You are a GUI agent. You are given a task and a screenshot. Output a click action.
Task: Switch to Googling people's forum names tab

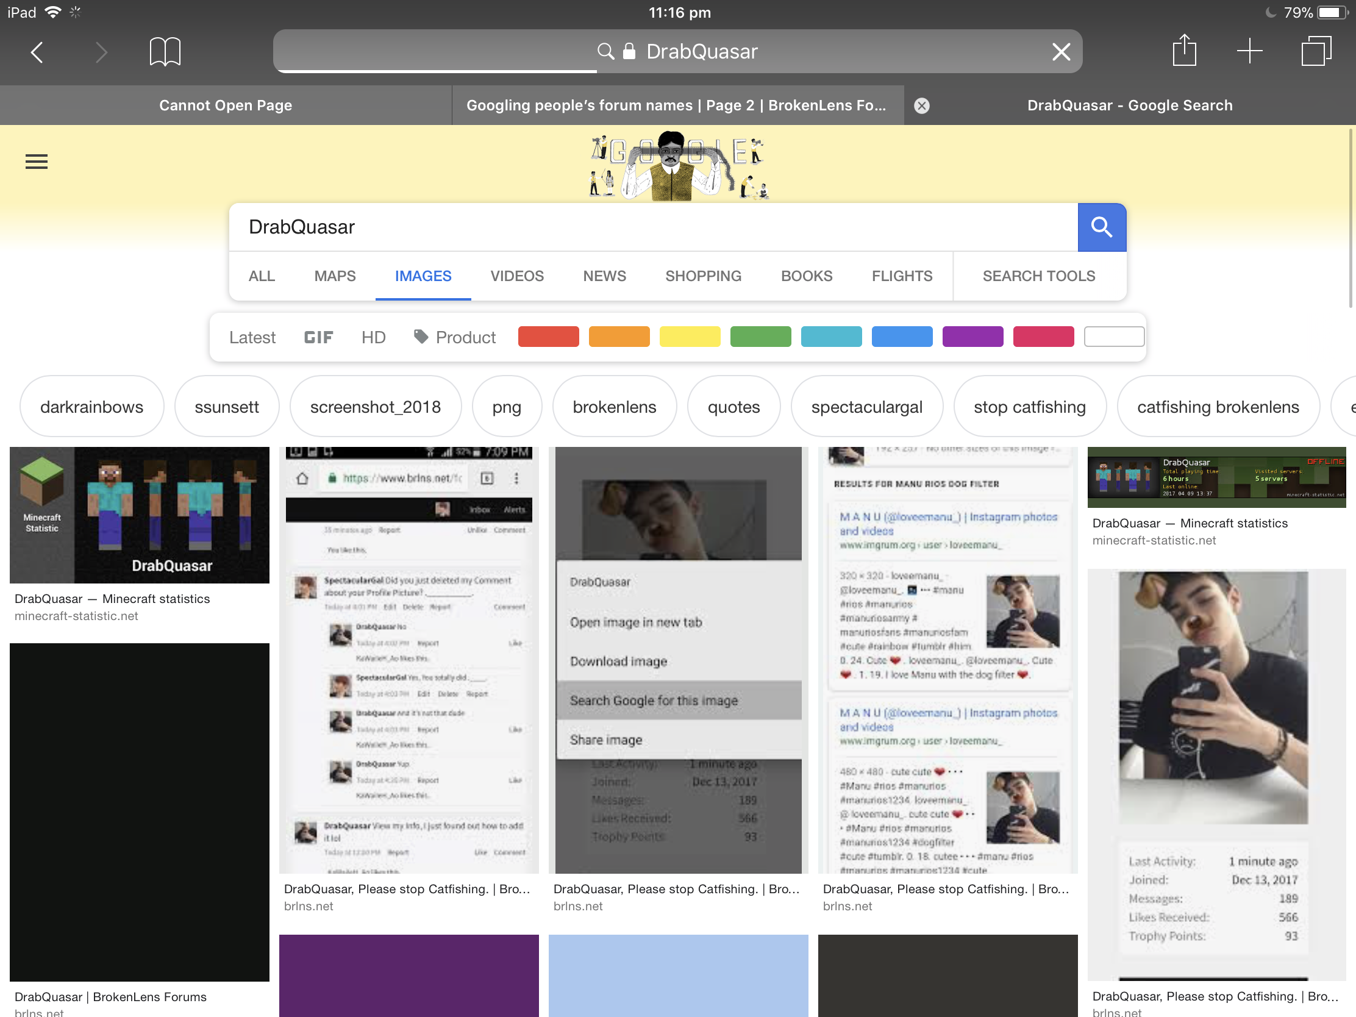click(677, 105)
